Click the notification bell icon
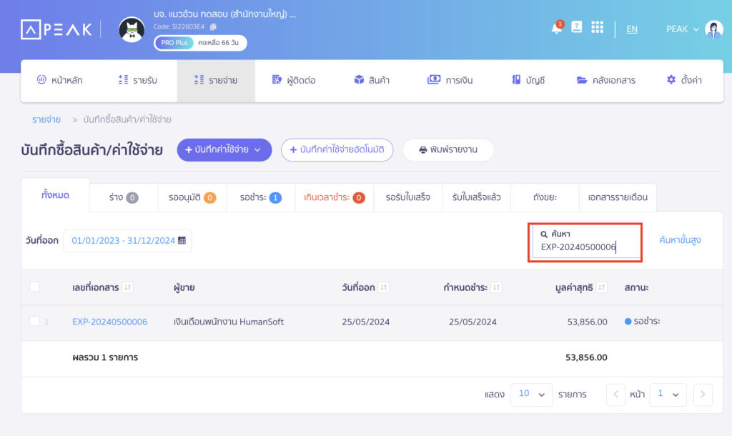Image resolution: width=732 pixels, height=436 pixels. tap(556, 29)
